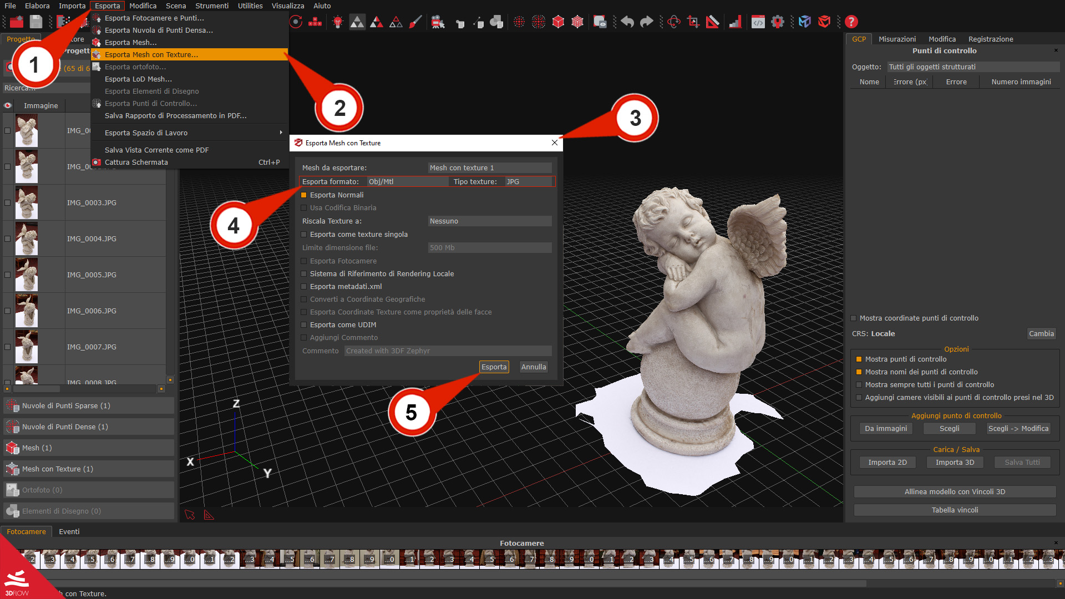
Task: Click the Importa 3D button
Action: point(955,462)
